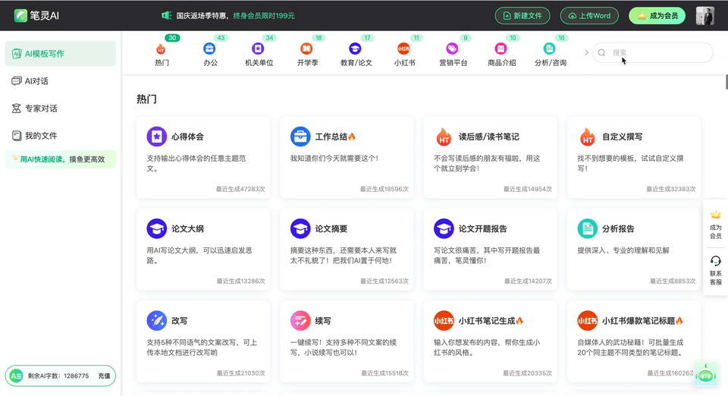Open the green robot assistant icon
The width and height of the screenshot is (728, 396).
point(706,372)
